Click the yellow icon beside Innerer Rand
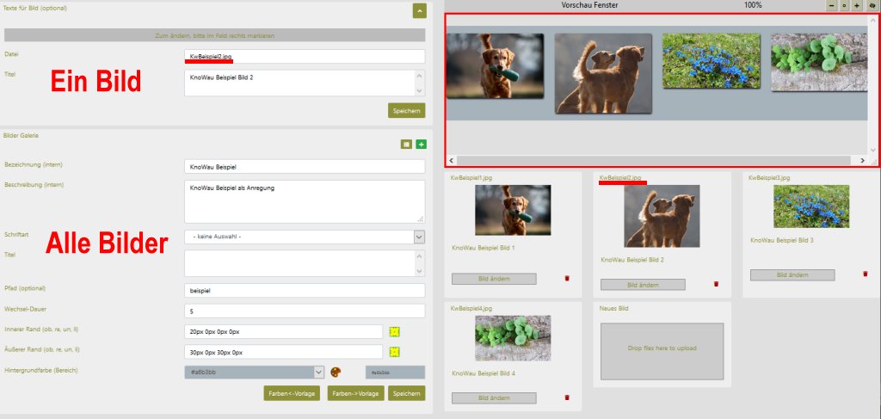Screen dimensions: 881x419 [395, 331]
